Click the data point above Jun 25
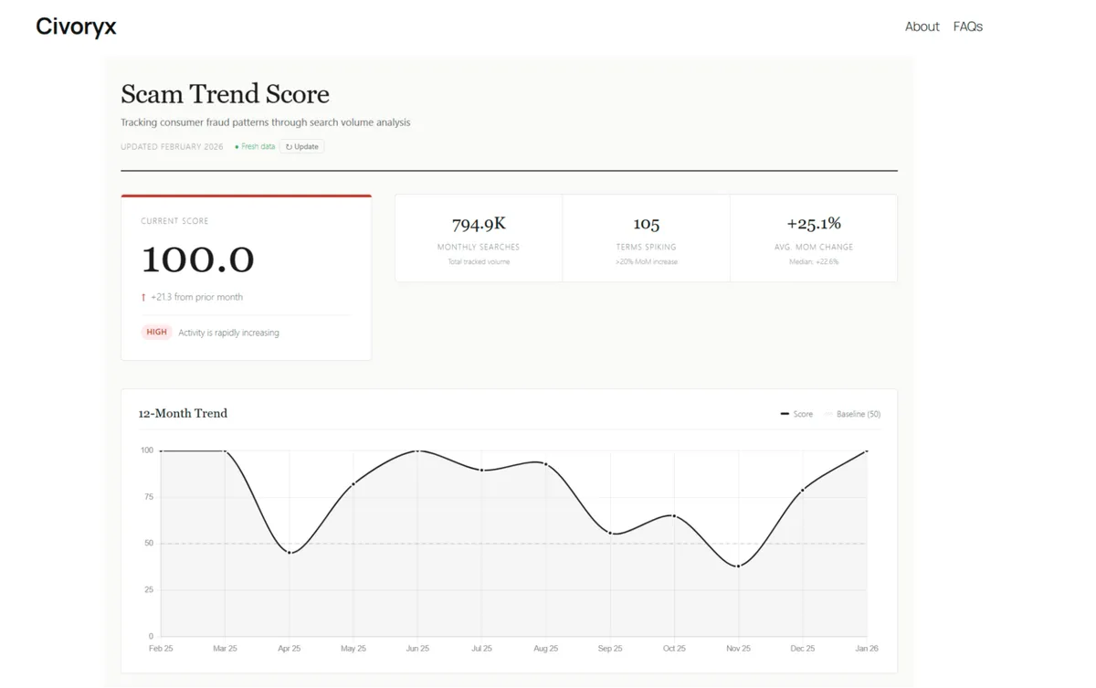The image size is (1096, 688). tap(417, 450)
